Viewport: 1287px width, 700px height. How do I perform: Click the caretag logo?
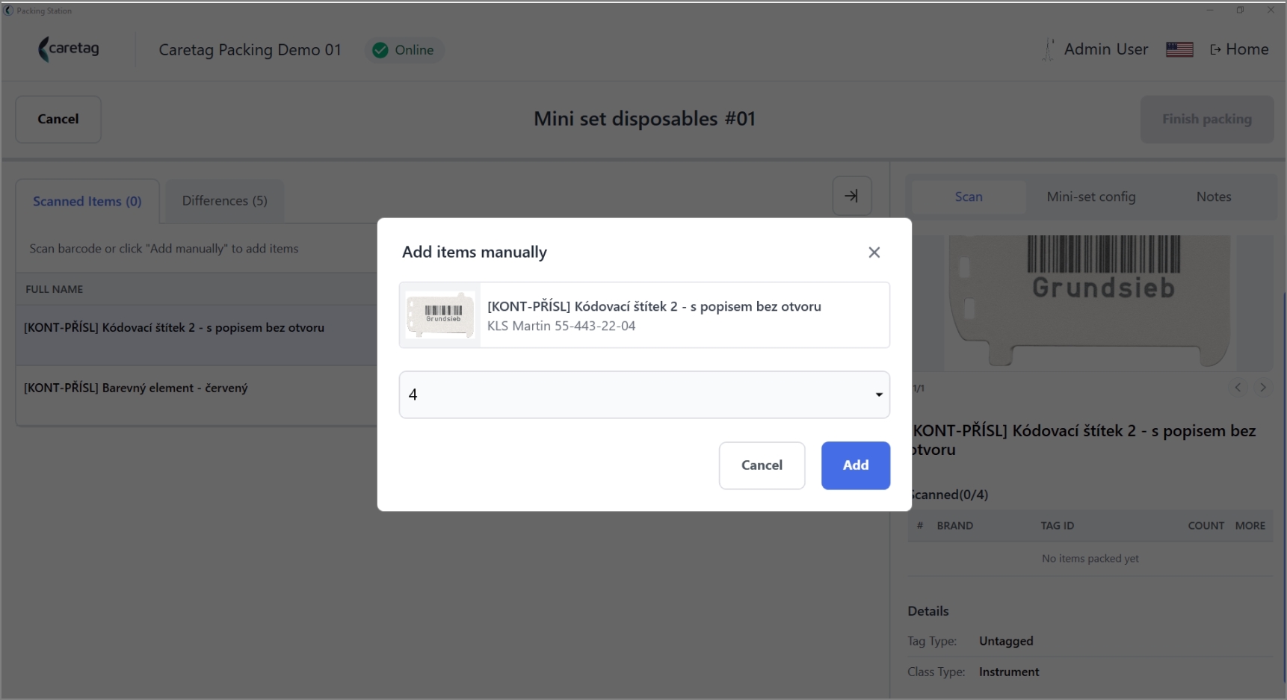pos(69,49)
